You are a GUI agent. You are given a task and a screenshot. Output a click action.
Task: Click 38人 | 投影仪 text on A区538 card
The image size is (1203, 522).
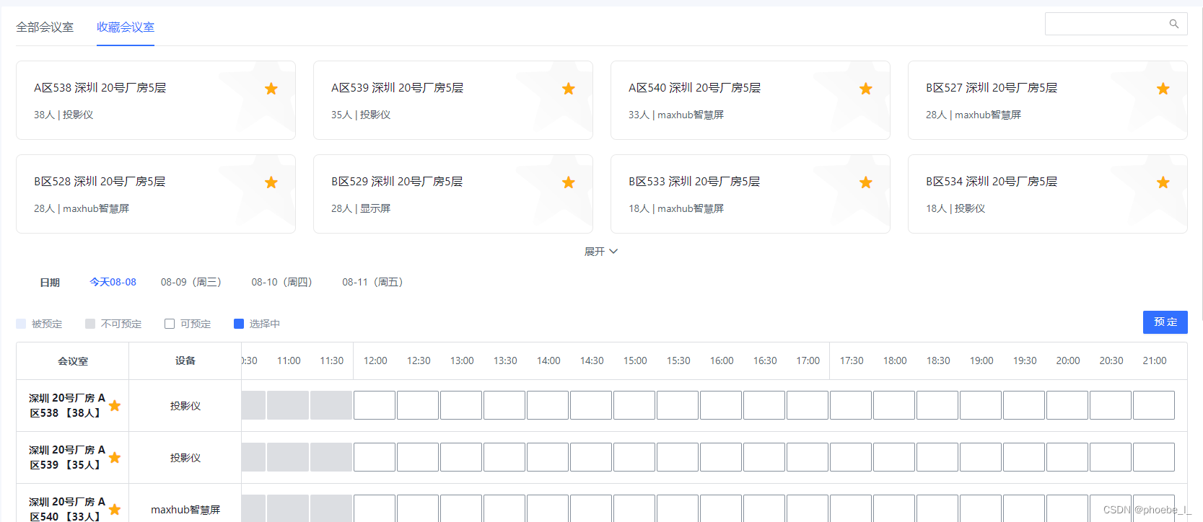[64, 115]
